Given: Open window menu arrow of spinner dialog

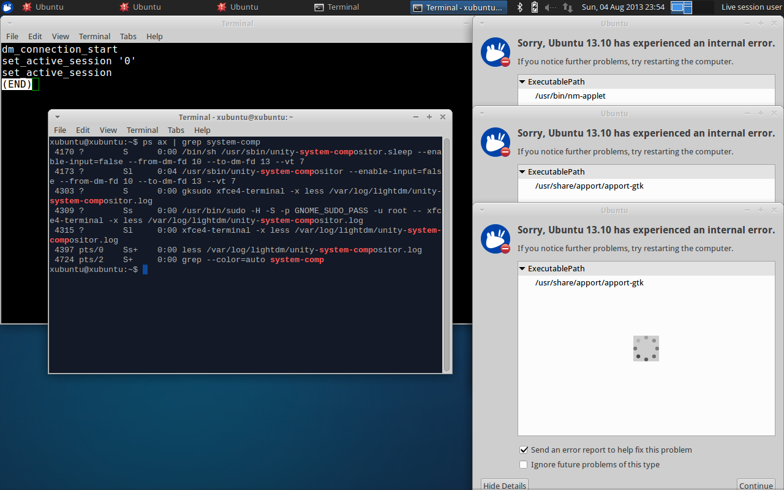Looking at the screenshot, I should coord(482,210).
